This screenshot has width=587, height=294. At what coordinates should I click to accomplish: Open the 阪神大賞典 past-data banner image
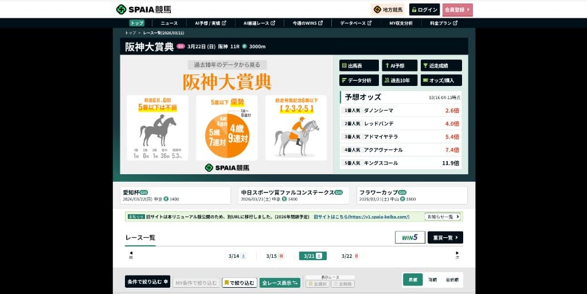click(x=226, y=115)
